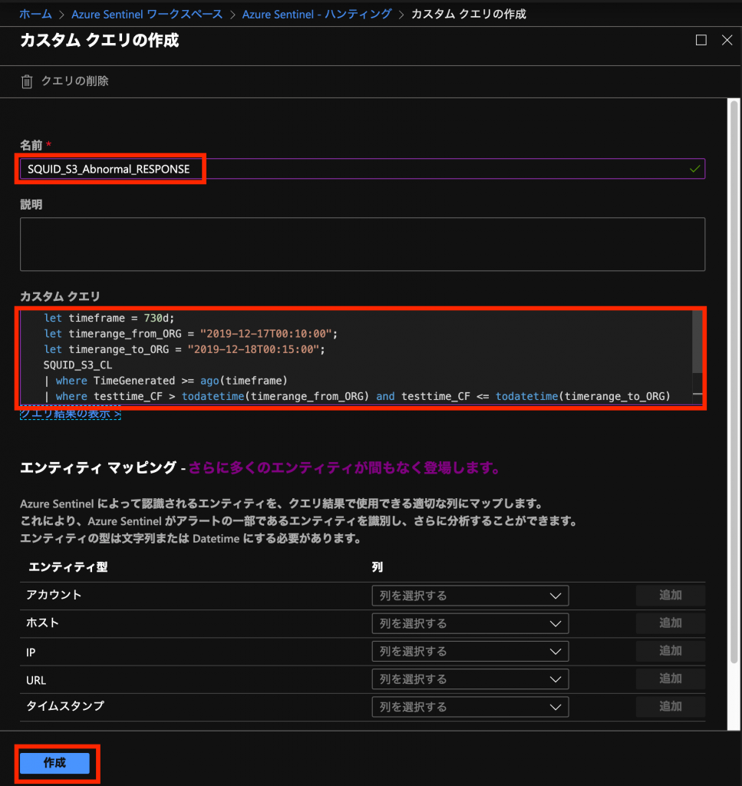Viewport: 742px width, 786px height.
Task: Open Azure Sentinel - ハンティング breadcrumb
Action: pos(317,14)
